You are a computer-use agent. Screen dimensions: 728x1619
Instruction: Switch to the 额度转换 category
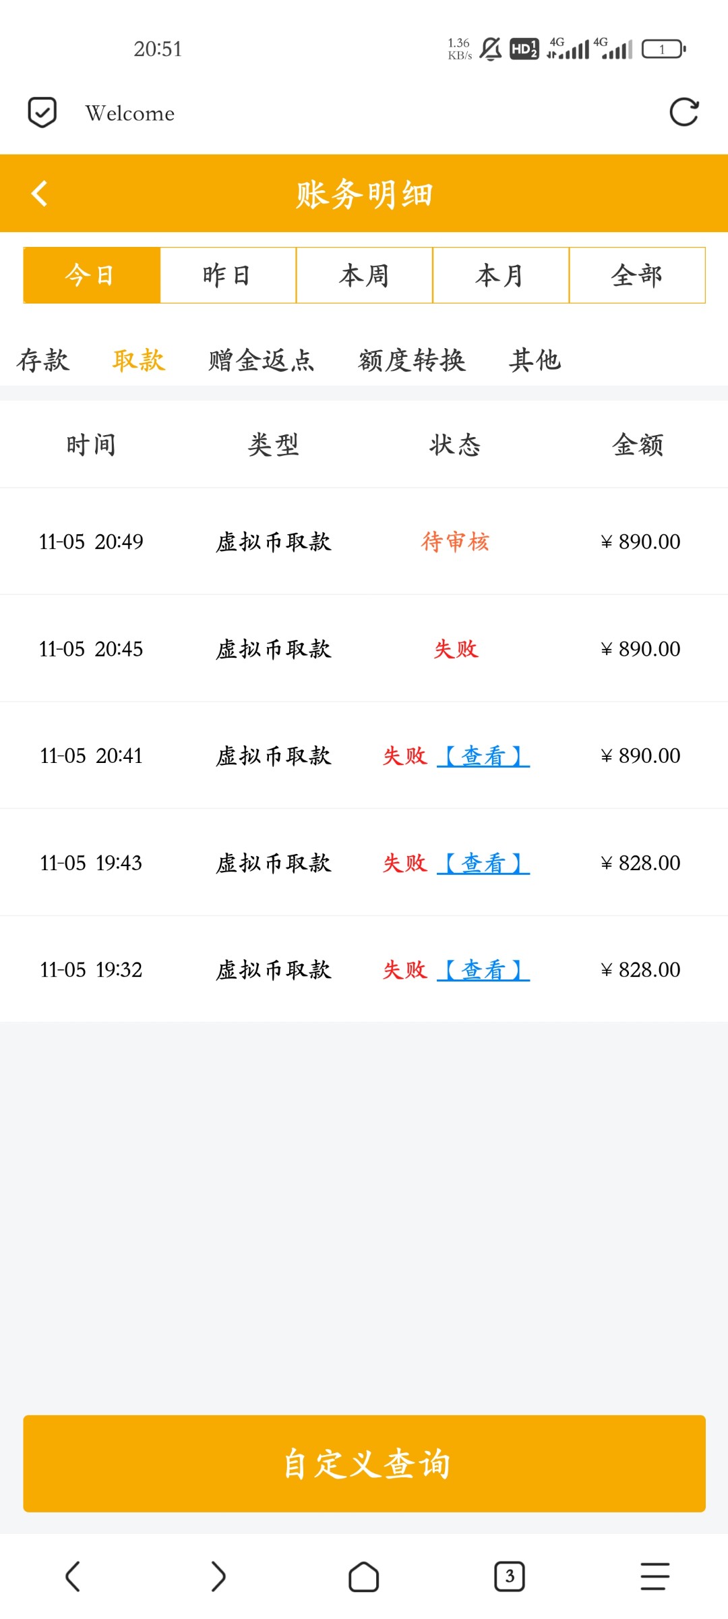(412, 360)
